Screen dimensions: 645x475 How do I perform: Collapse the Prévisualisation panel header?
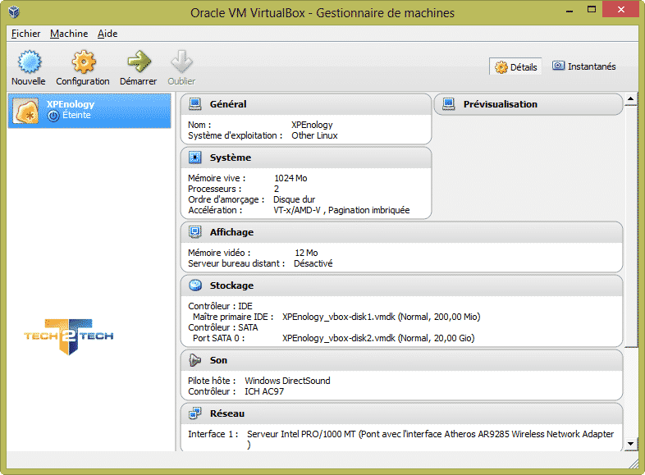click(x=528, y=104)
